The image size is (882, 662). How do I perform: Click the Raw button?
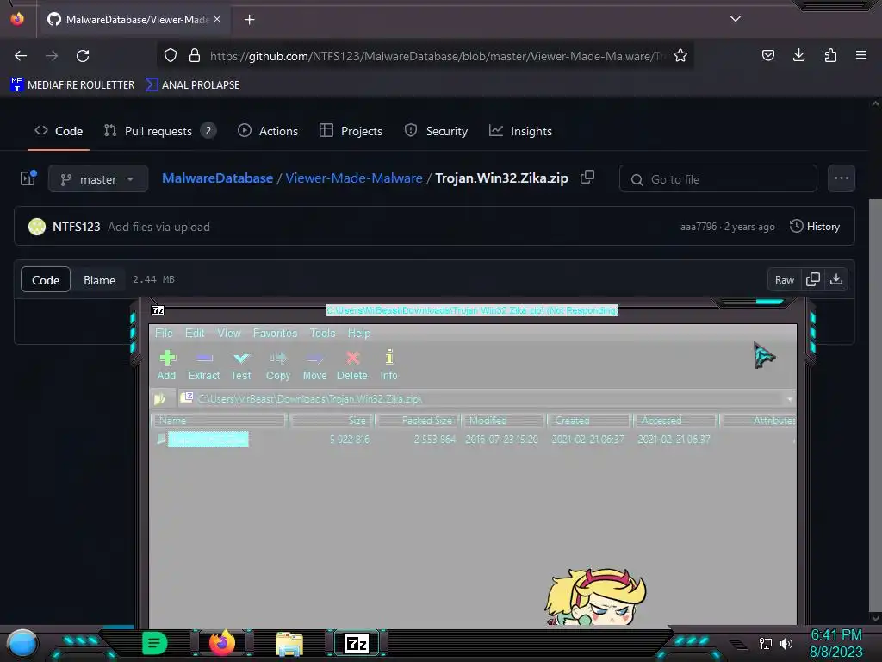click(x=784, y=280)
